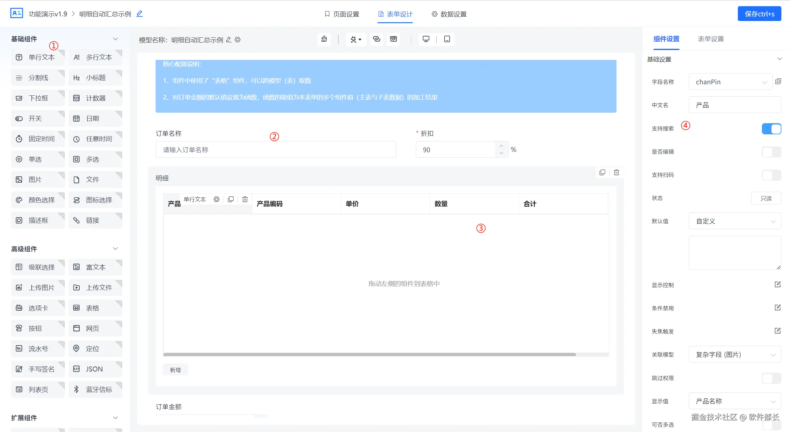The height and width of the screenshot is (432, 790).
Task: Click the link chain icon in toolbar
Action: coord(376,39)
